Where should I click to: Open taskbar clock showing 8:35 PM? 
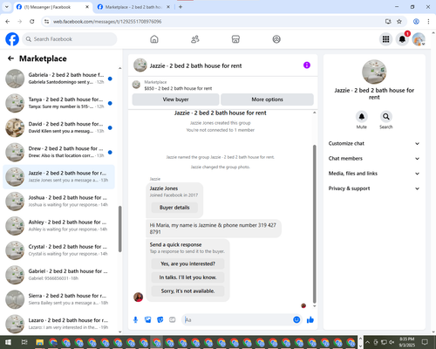[406, 342]
